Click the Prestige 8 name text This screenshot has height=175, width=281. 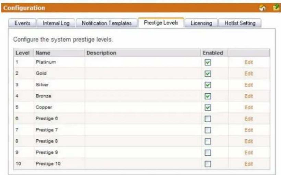coord(47,141)
